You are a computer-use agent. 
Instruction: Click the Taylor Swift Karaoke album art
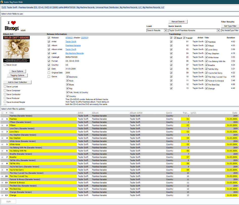(16, 49)
